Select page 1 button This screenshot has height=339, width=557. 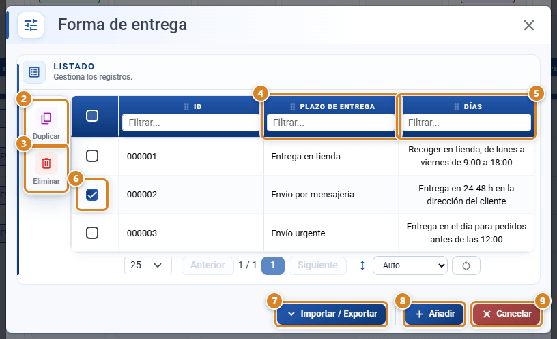[x=273, y=265]
